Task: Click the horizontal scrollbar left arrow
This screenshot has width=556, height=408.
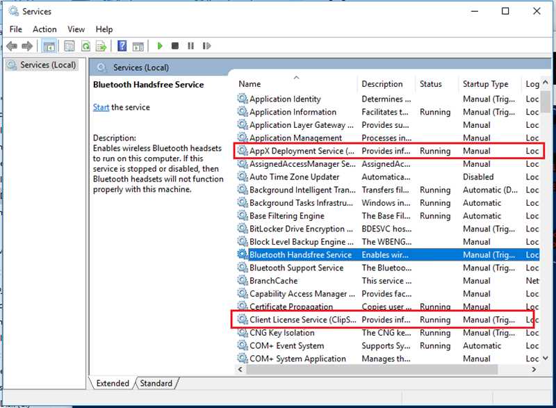Action: (240, 369)
